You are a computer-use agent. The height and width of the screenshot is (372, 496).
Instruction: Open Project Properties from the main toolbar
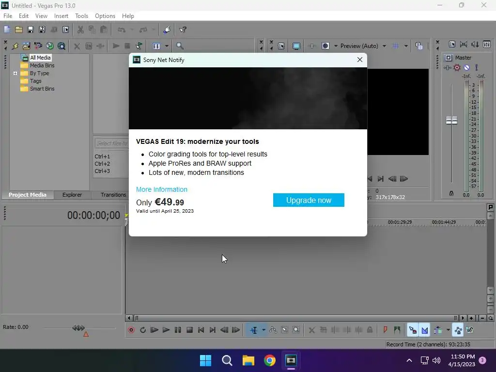[65, 30]
